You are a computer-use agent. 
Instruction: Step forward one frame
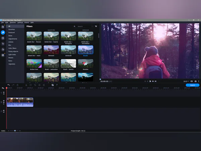(x=153, y=81)
